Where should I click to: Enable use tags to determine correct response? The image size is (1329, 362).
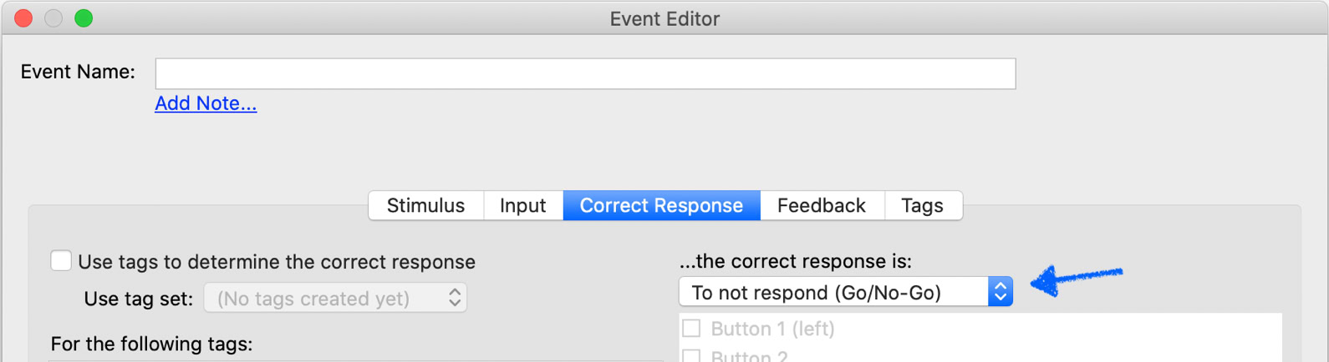[x=61, y=261]
